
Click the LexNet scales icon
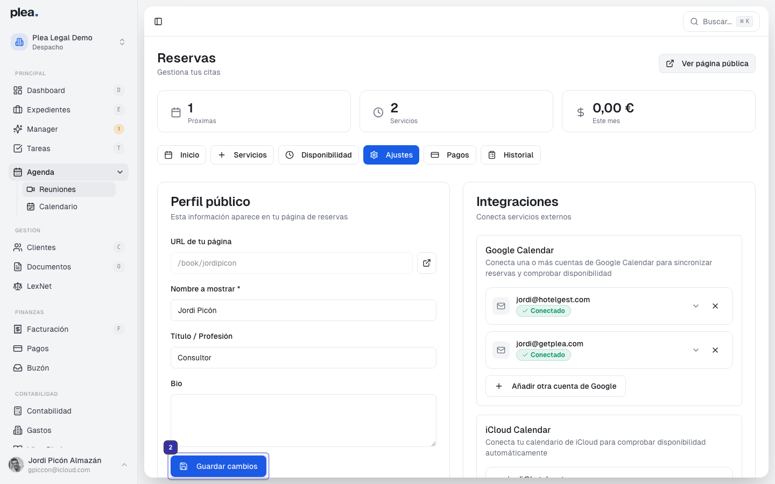pos(17,286)
